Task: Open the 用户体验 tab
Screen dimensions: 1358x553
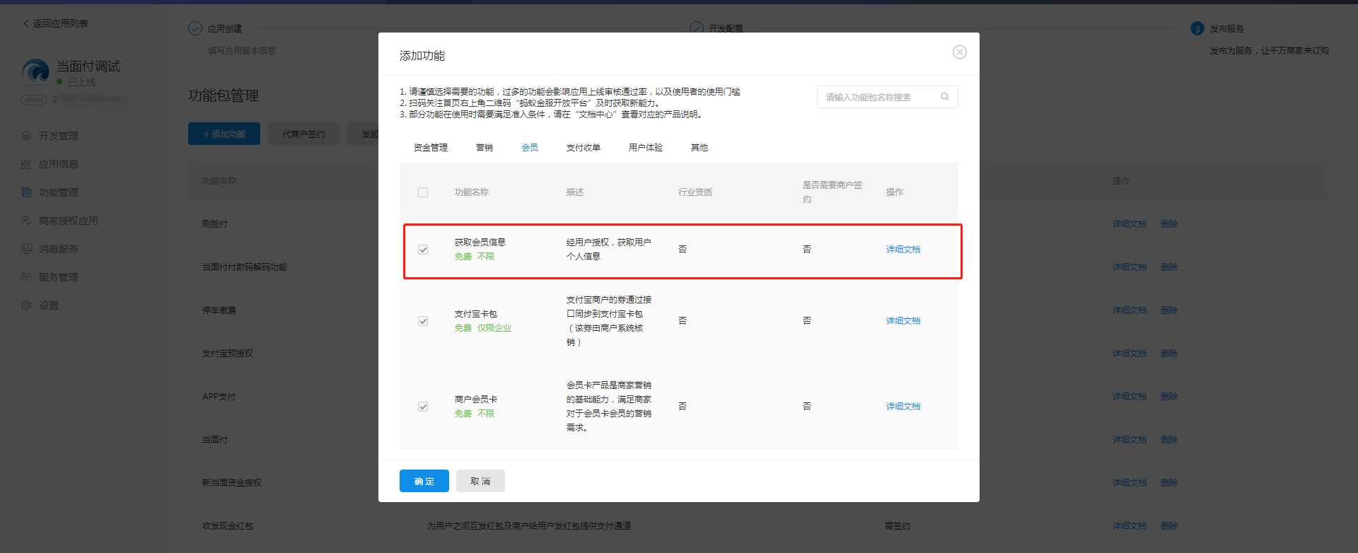Action: (646, 148)
